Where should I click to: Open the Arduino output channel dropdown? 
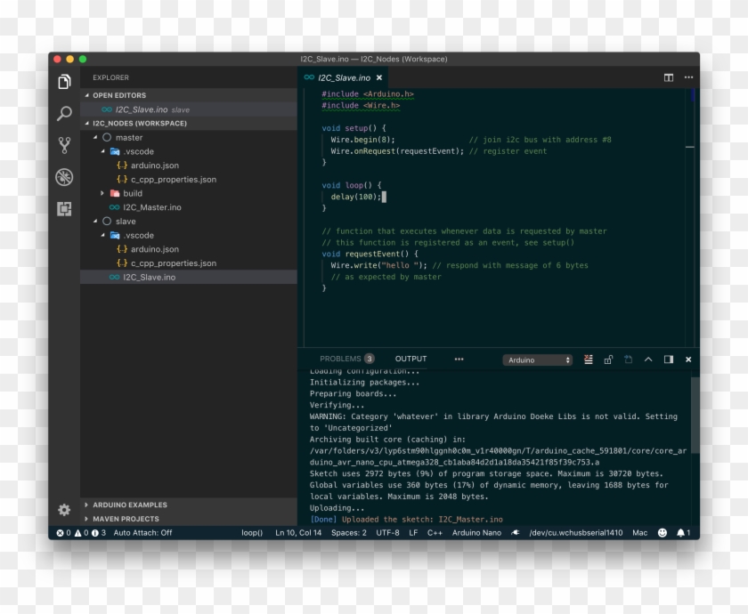click(539, 360)
